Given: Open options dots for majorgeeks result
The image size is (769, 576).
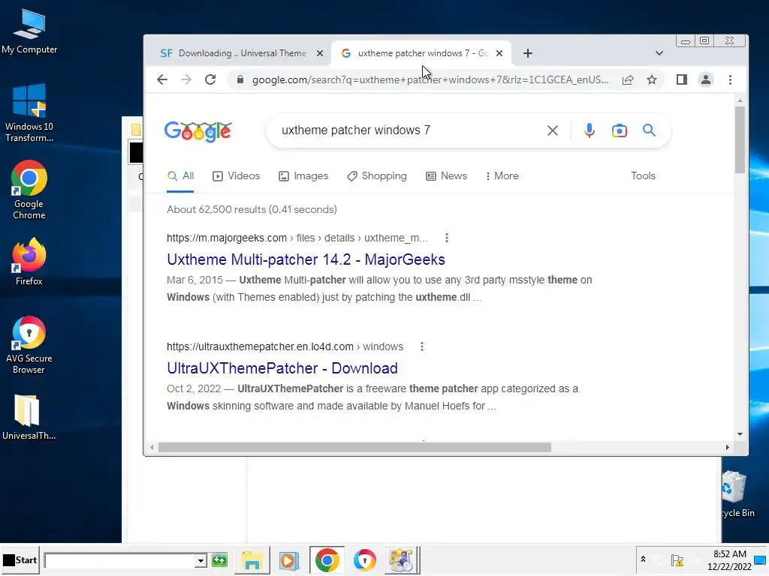Looking at the screenshot, I should point(446,238).
